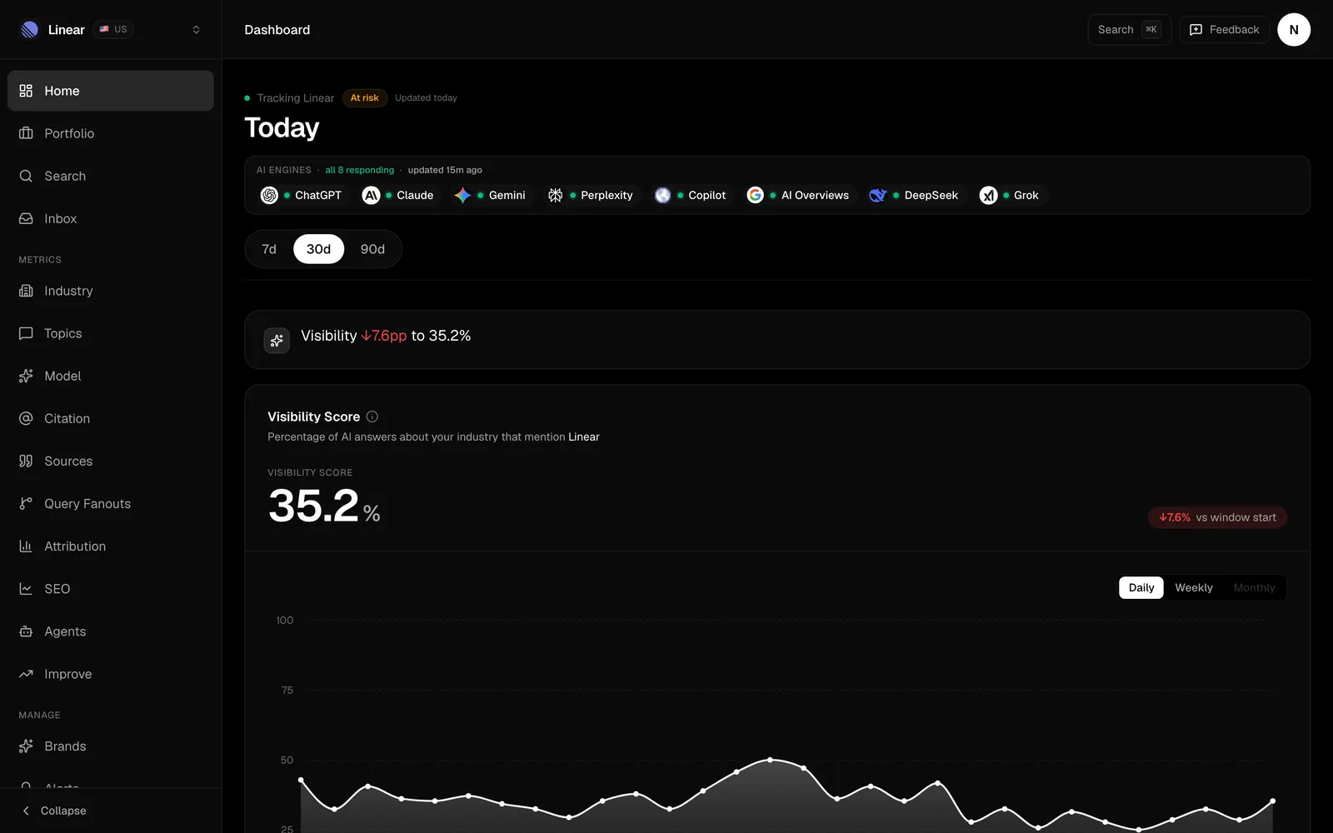Open Industry metrics
Screen dimensions: 1333x833
(x=111, y=291)
